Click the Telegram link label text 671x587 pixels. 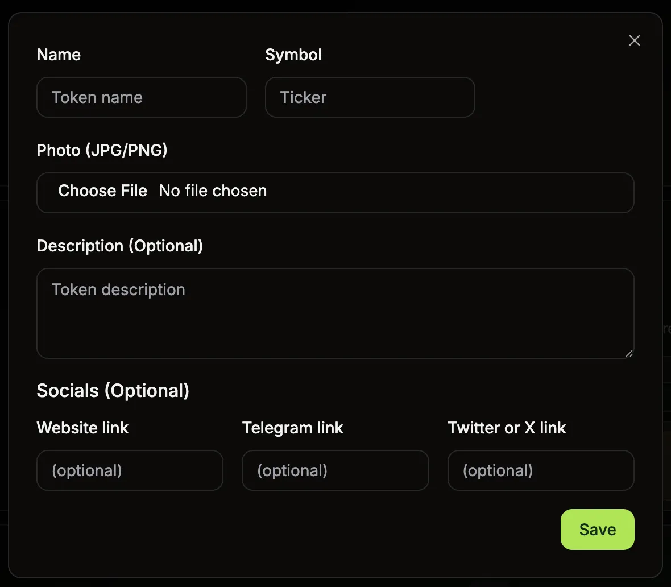click(x=293, y=428)
